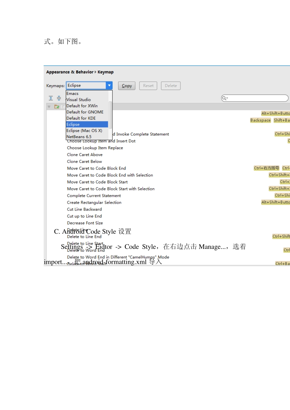Select Eclipse (Mac OS X) keymap
The height and width of the screenshot is (410, 290).
pos(87,131)
